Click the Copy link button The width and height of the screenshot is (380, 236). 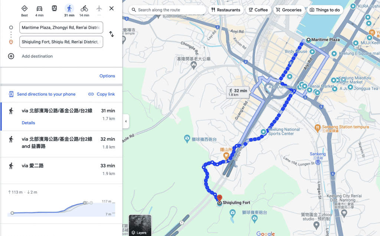[101, 94]
